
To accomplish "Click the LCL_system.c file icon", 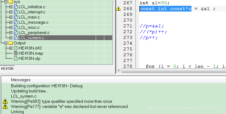I will 16,38.
